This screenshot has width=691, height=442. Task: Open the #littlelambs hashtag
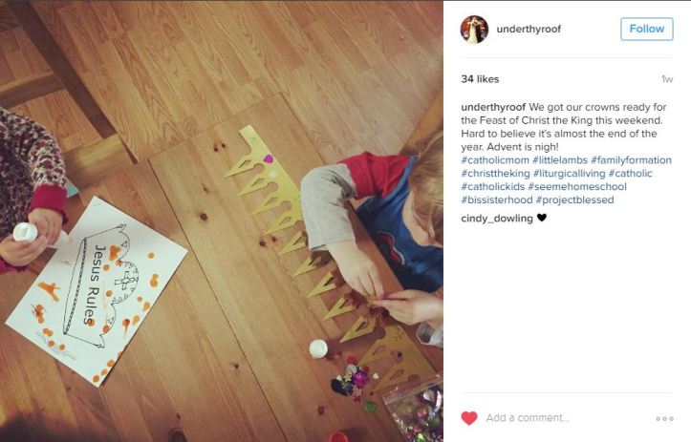pos(560,160)
